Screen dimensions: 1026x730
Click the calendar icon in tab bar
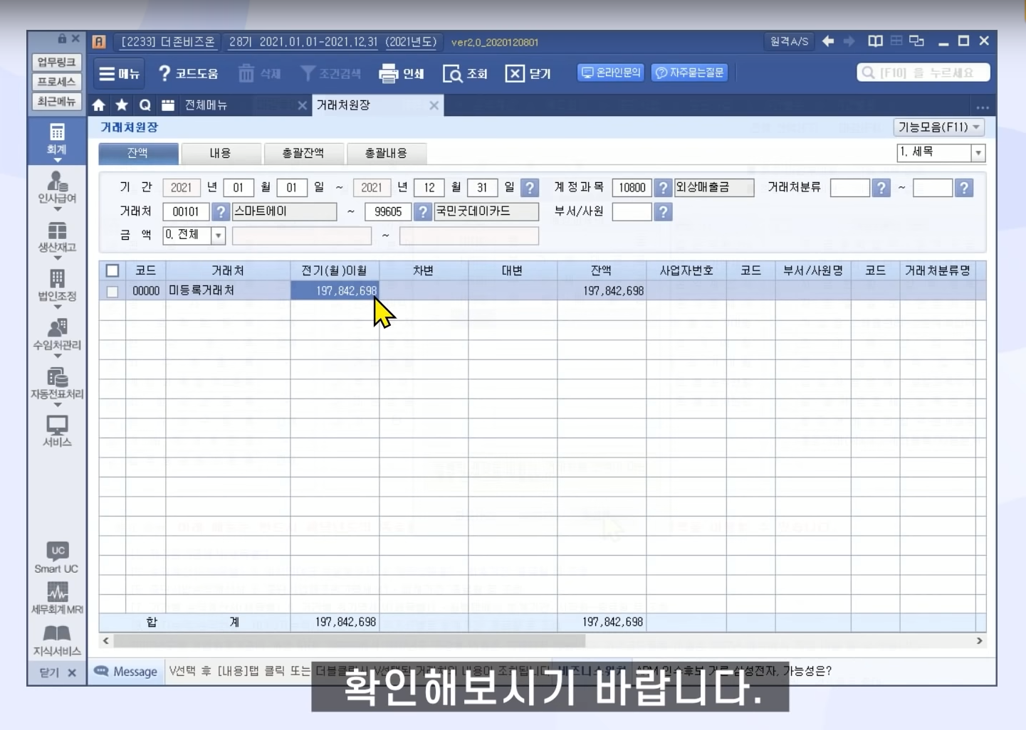168,105
